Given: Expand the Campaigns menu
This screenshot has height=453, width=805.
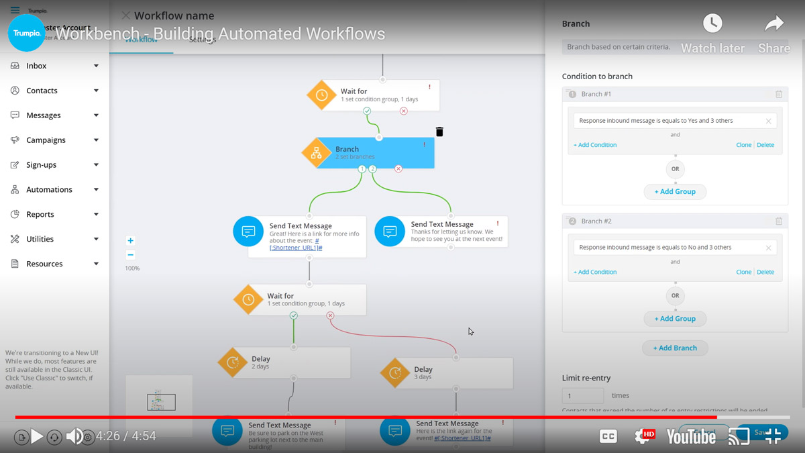Looking at the screenshot, I should point(96,140).
